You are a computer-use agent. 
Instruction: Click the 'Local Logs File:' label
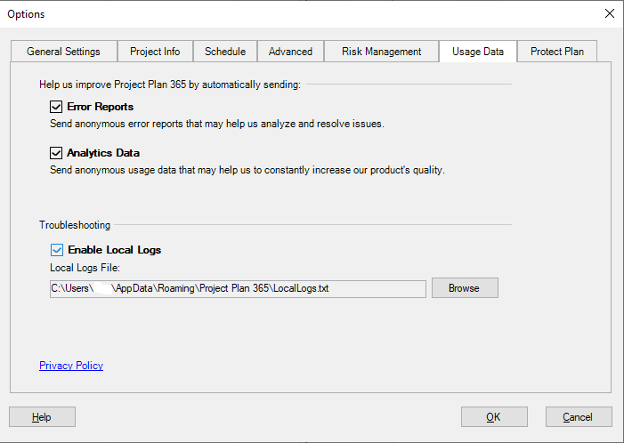coord(85,268)
